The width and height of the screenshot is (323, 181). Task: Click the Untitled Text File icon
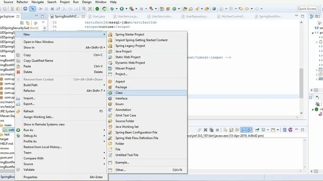(x=110, y=155)
